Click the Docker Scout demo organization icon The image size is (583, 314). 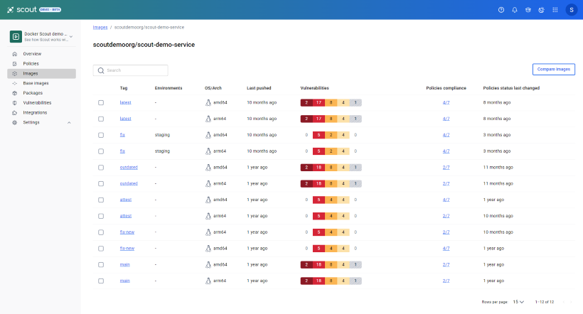[x=16, y=36]
